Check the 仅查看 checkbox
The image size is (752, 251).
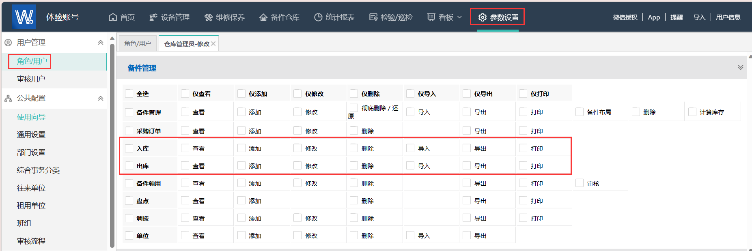[x=185, y=94]
